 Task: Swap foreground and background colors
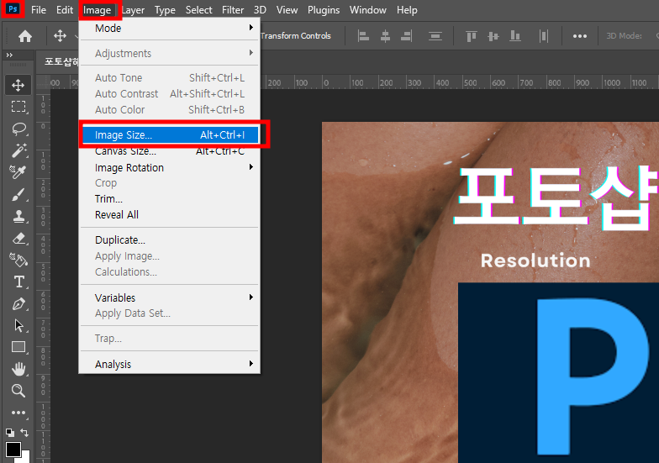[x=24, y=432]
